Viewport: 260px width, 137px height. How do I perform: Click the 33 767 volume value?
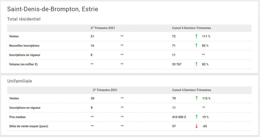[177, 64]
